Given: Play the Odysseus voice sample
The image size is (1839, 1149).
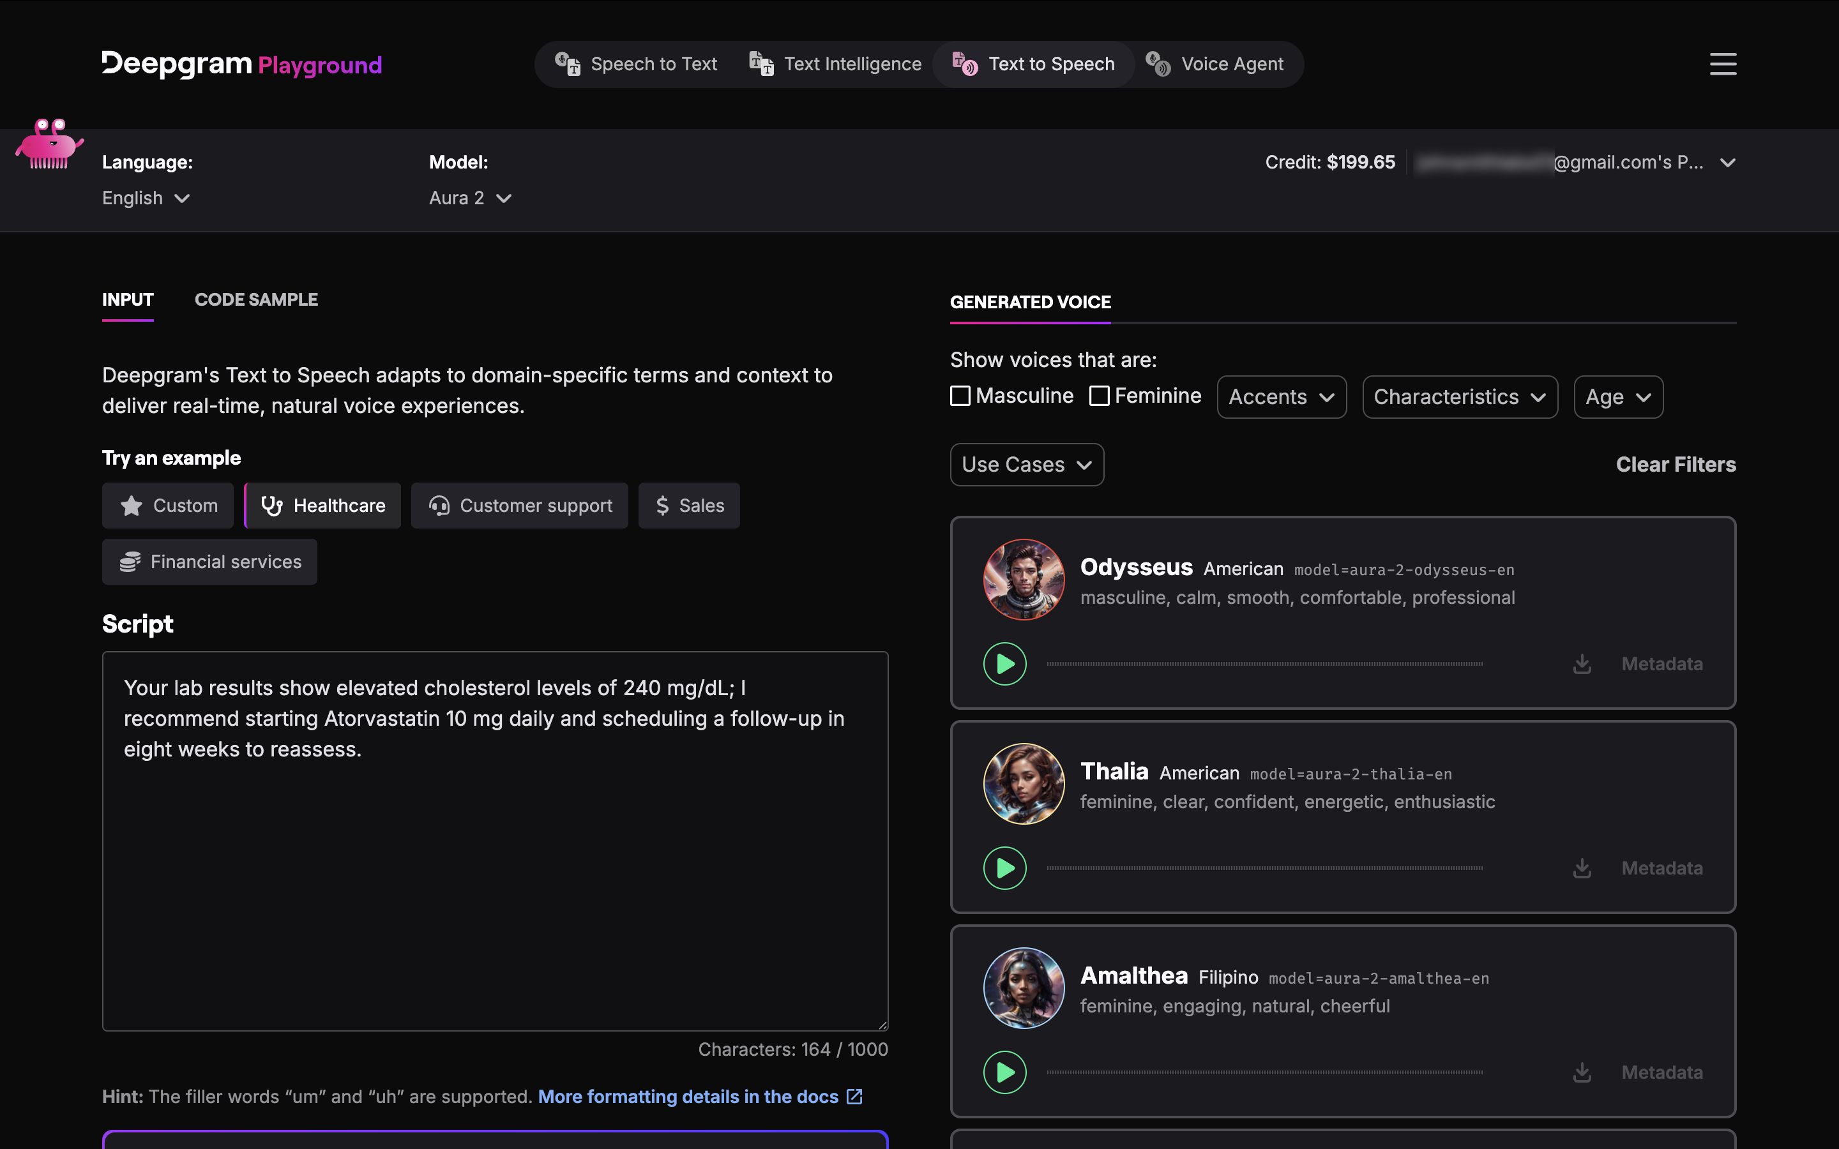Looking at the screenshot, I should coord(1004,663).
